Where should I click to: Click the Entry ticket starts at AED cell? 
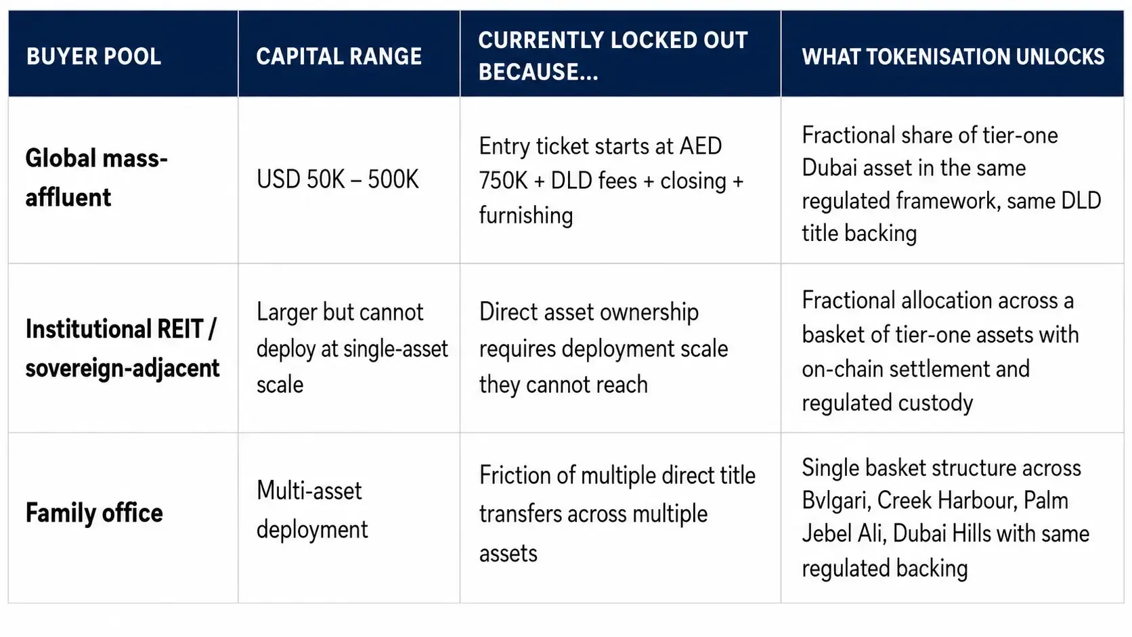point(620,180)
